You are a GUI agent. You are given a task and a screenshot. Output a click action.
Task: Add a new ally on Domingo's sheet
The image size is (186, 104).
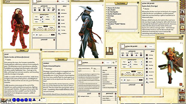point(99,94)
